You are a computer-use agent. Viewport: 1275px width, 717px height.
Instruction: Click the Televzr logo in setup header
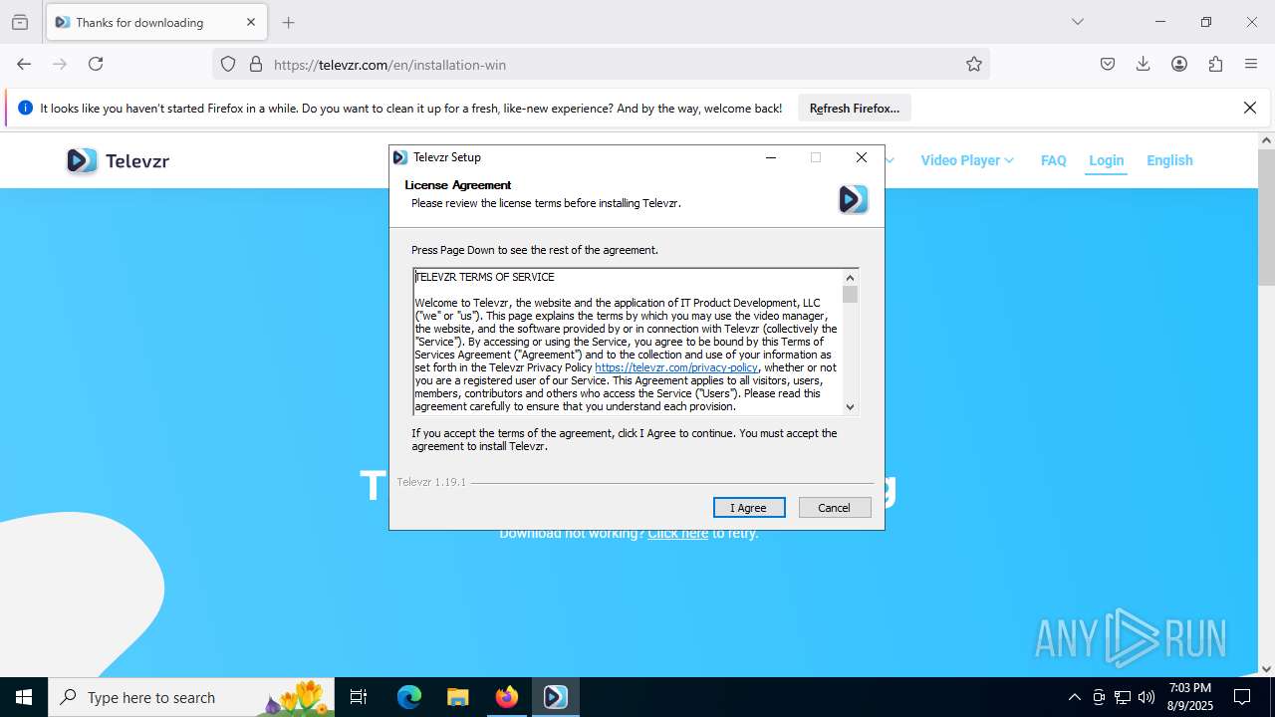(854, 199)
